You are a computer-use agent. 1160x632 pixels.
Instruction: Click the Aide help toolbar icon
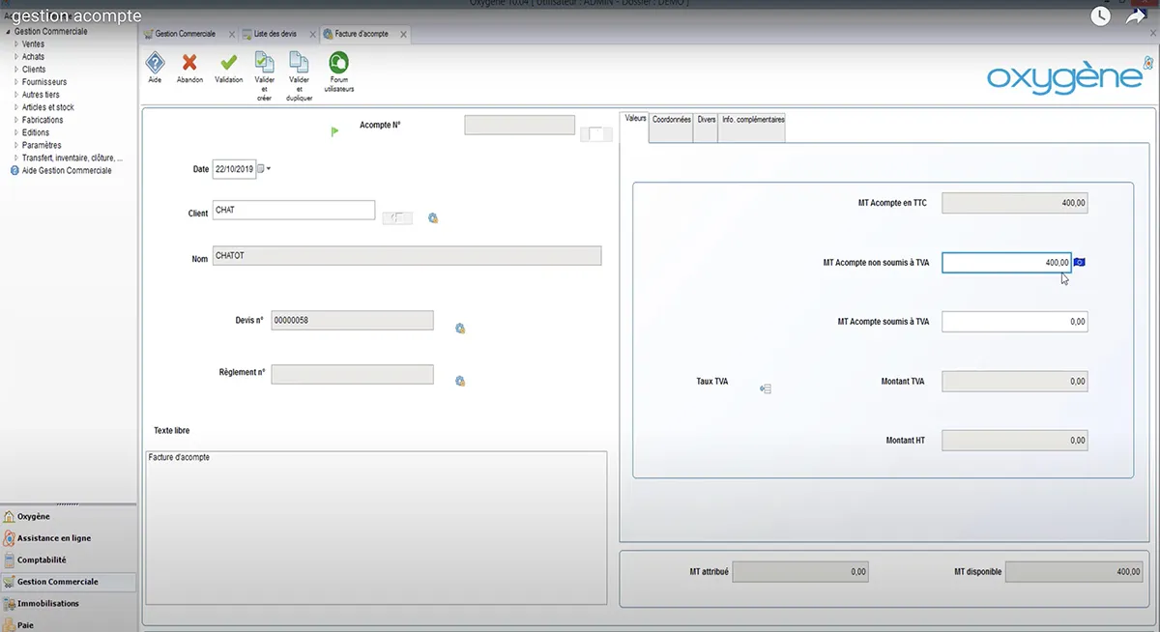click(x=155, y=64)
